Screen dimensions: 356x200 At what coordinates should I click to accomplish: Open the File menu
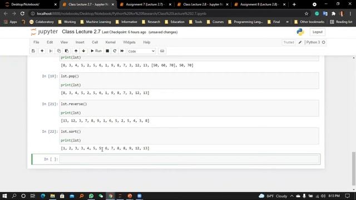click(x=36, y=42)
